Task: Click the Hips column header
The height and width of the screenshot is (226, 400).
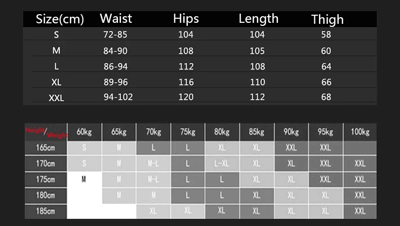Action: coord(186,19)
